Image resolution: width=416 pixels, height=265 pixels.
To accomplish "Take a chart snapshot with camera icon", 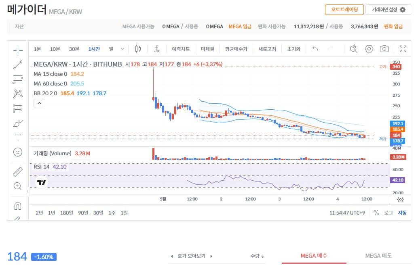I will (x=384, y=49).
